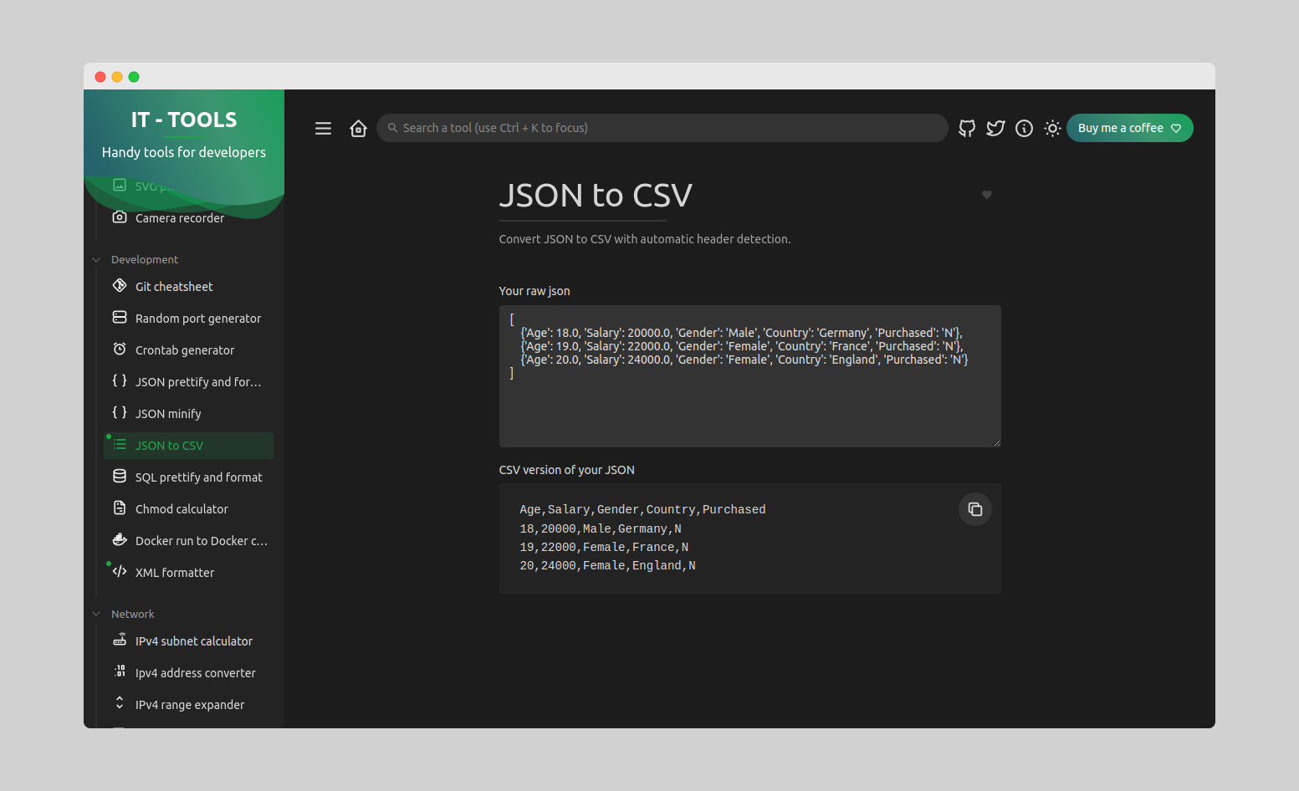This screenshot has width=1299, height=791.
Task: Open the IPv4 range expander tool
Action: coord(190,704)
